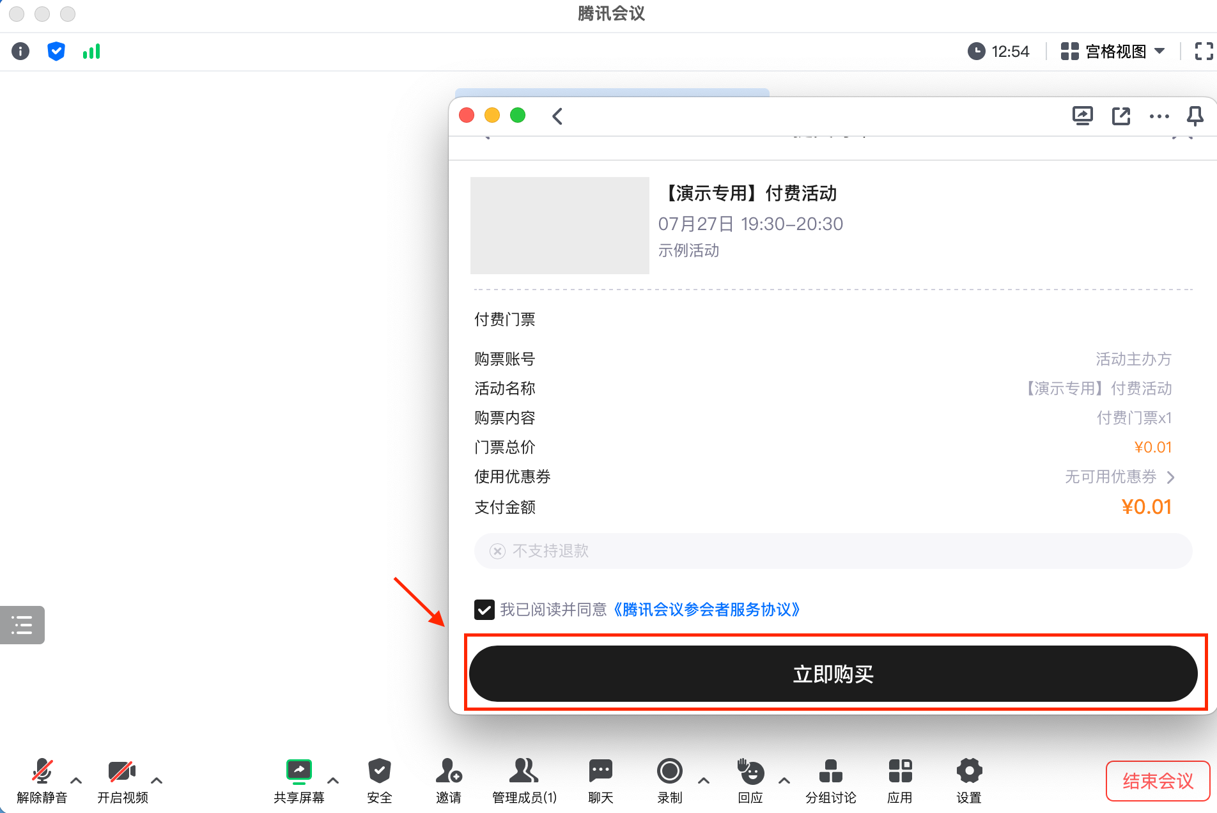Close the app popup with red button

coord(467,115)
